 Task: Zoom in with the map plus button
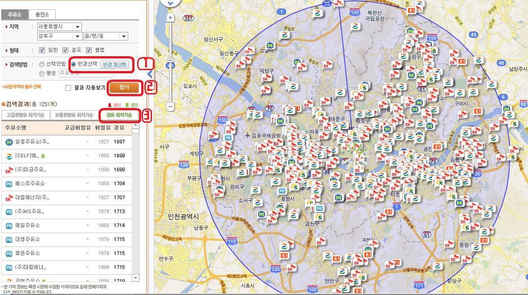[170, 18]
